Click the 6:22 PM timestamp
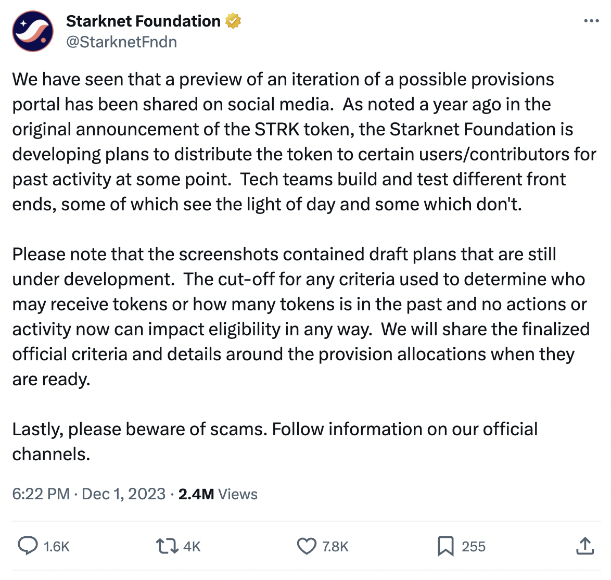The image size is (611, 580). coord(41,494)
